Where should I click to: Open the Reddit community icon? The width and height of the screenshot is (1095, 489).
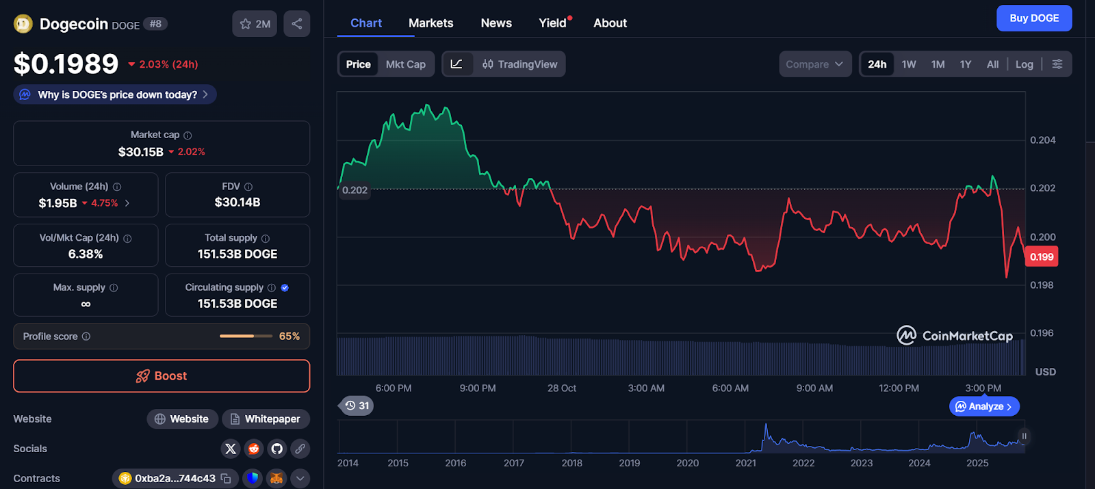tap(254, 449)
